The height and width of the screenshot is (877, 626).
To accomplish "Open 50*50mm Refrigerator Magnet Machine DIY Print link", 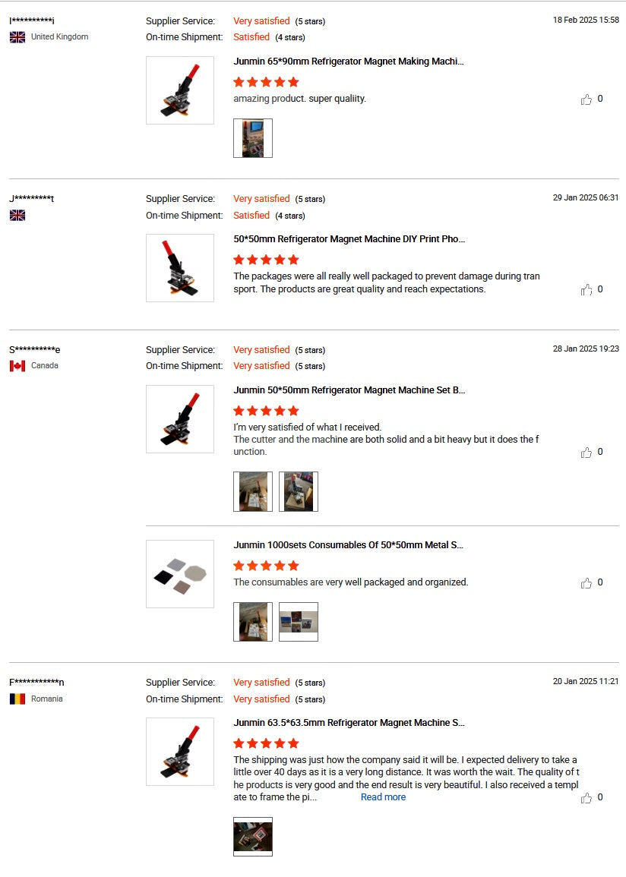I will click(349, 239).
